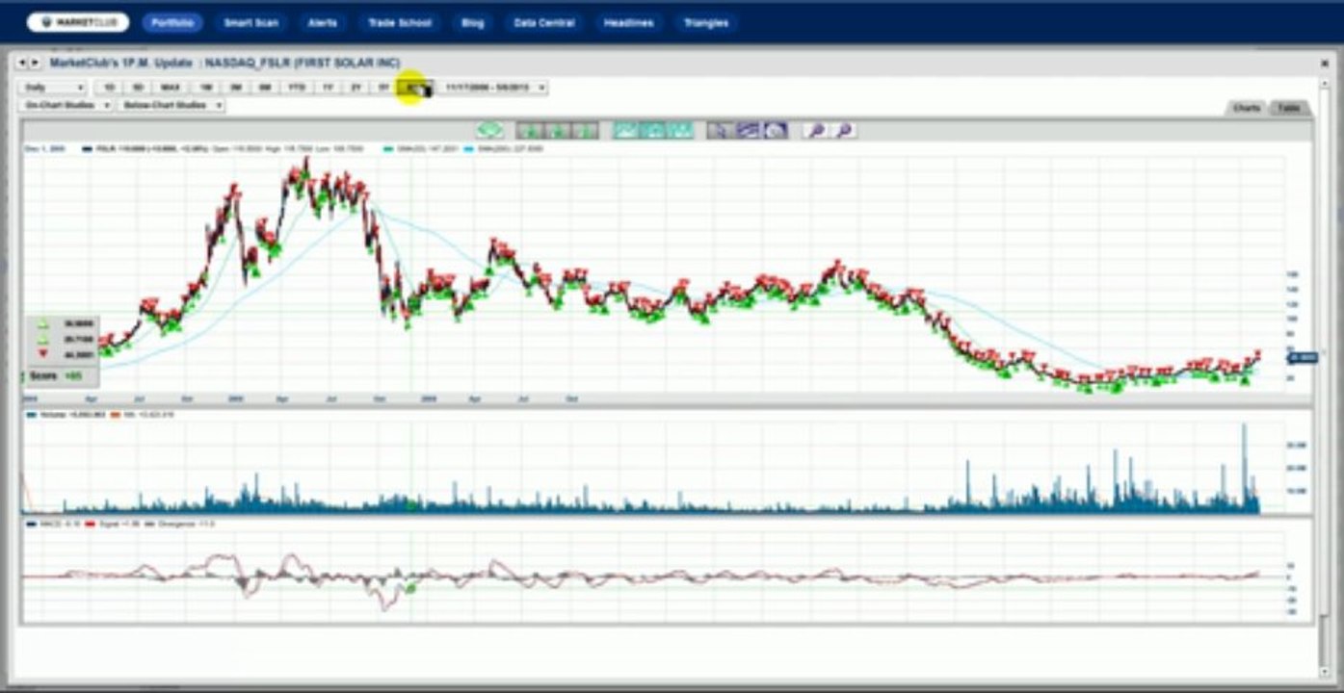Click the Signal legend color swatch
Screen dimensions: 1344x693
pyautogui.click(x=88, y=524)
